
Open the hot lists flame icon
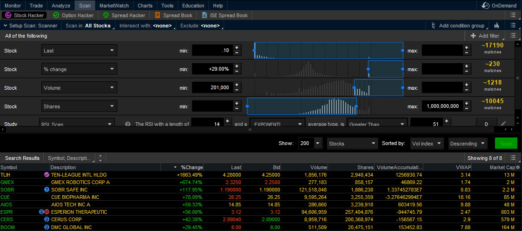pyautogui.click(x=496, y=26)
